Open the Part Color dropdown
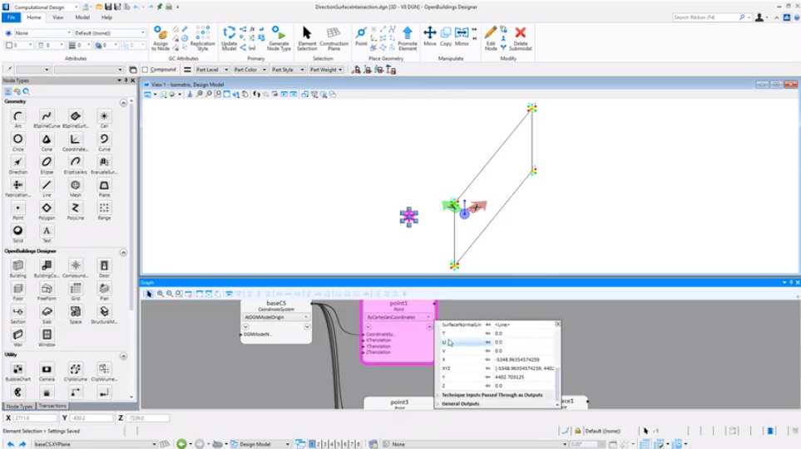The width and height of the screenshot is (801, 449). pyautogui.click(x=250, y=70)
